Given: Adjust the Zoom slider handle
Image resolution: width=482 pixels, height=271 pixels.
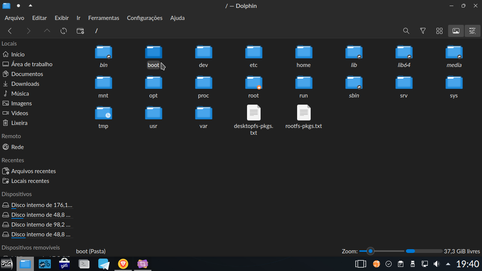Looking at the screenshot, I should (x=371, y=251).
